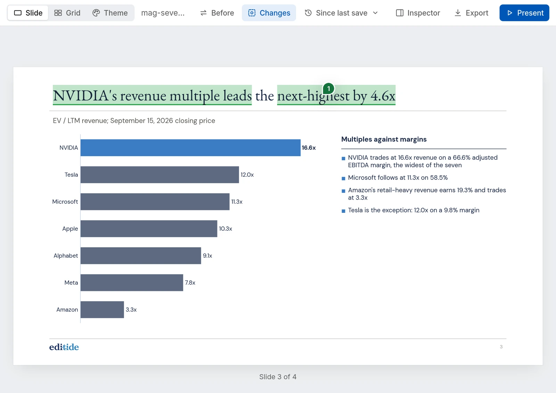
Task: Click the bullet about Amazon's retail-heavy revenue
Action: [x=427, y=194]
